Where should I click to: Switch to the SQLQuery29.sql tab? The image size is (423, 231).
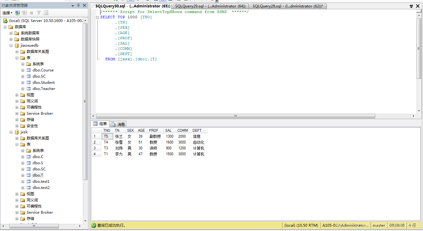click(210, 6)
